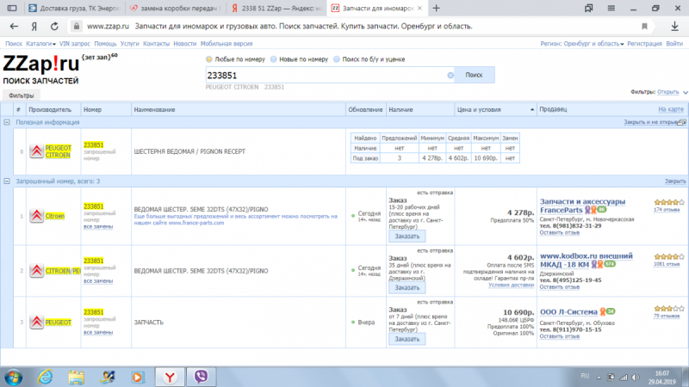Image resolution: width=689 pixels, height=387 pixels.
Task: Click the Citroen brand logo in row 1
Action: 37,216
